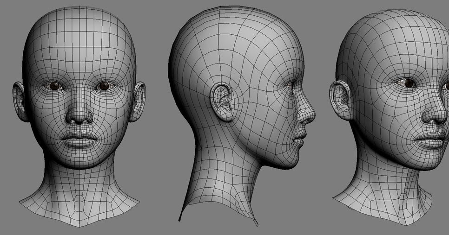The height and width of the screenshot is (235, 449).
Task: Select the three-quarter view head model
Action: coord(390,117)
